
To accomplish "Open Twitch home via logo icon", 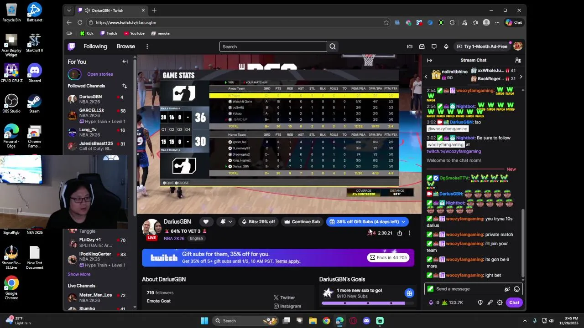I will (x=72, y=46).
